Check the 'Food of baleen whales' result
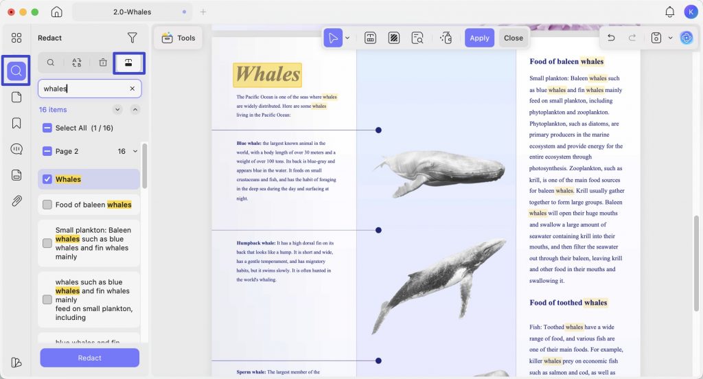Viewport: 703px width, 379px height. pyautogui.click(x=47, y=205)
